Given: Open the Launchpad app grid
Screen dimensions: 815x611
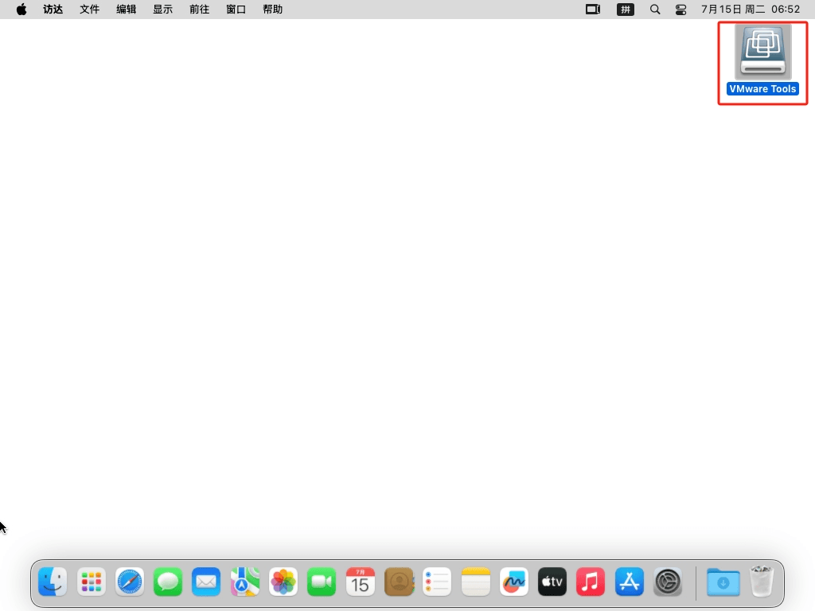Looking at the screenshot, I should (x=92, y=582).
